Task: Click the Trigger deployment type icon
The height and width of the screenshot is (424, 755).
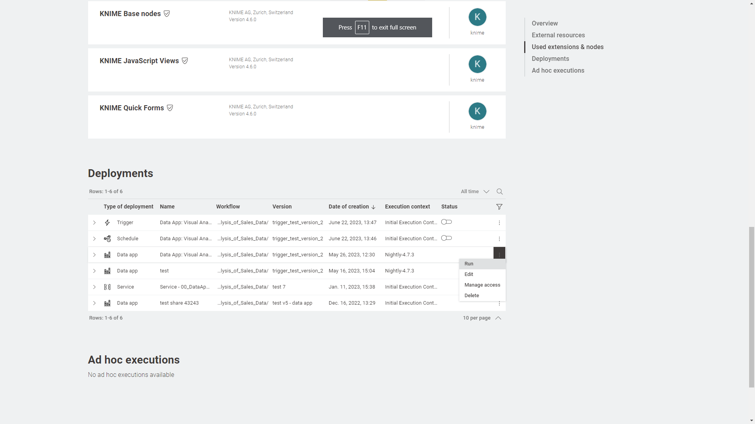Action: pos(107,223)
